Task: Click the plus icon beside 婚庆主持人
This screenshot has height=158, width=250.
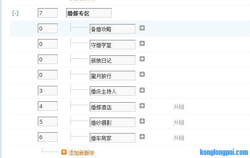Action: (x=142, y=90)
